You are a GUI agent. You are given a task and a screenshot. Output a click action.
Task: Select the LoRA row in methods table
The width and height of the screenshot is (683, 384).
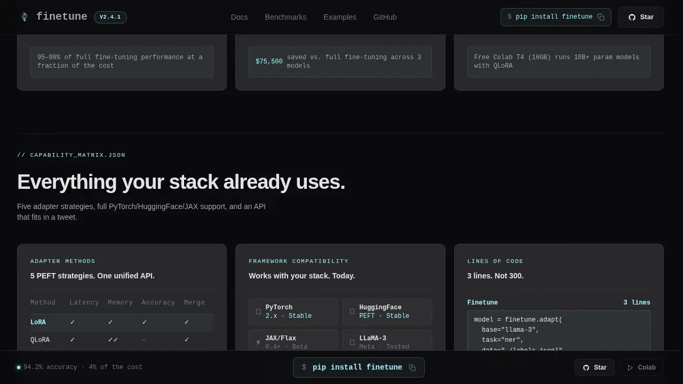pyautogui.click(x=122, y=322)
